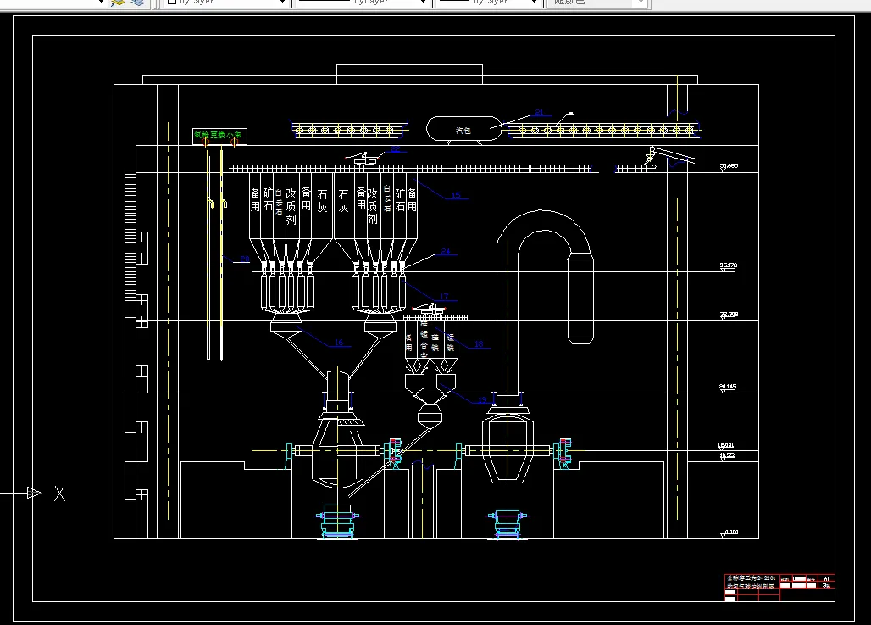The height and width of the screenshot is (625, 871).
Task: Click callout number 24 by the hoppers
Action: point(446,251)
